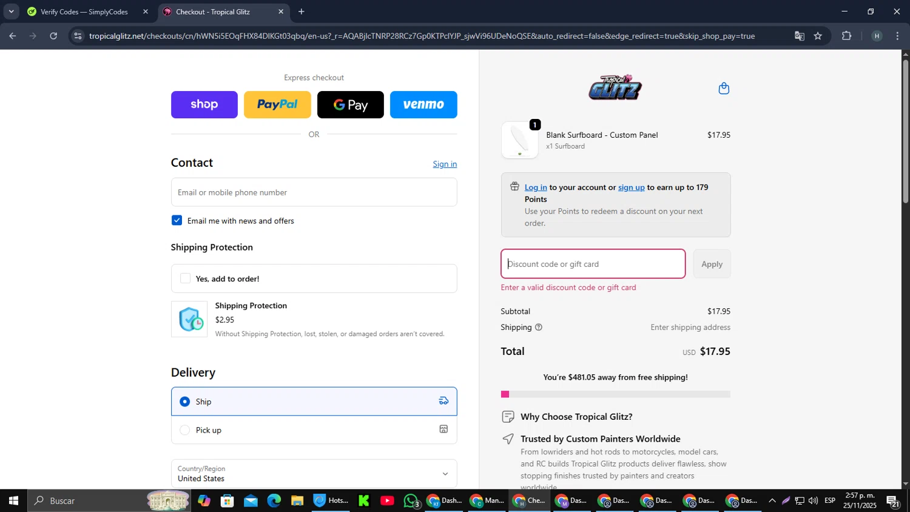This screenshot has height=512, width=910.
Task: Open the Man... Chrome window in the taskbar
Action: 487,500
